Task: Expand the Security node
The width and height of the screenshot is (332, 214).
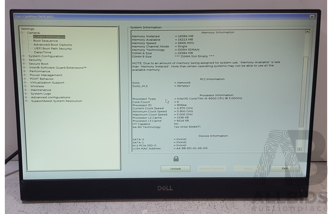Action: click(x=23, y=60)
